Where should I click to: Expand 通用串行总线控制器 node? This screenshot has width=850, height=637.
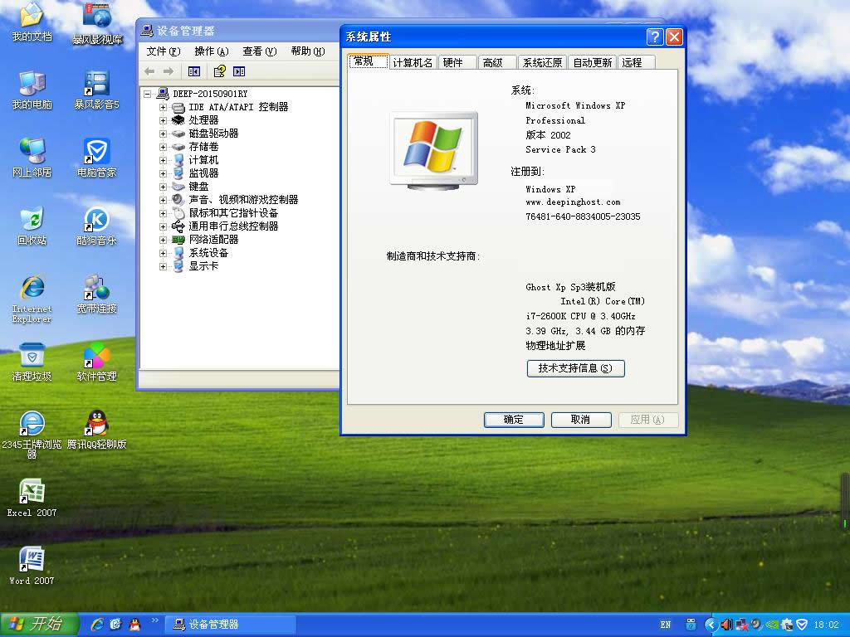[x=163, y=226]
